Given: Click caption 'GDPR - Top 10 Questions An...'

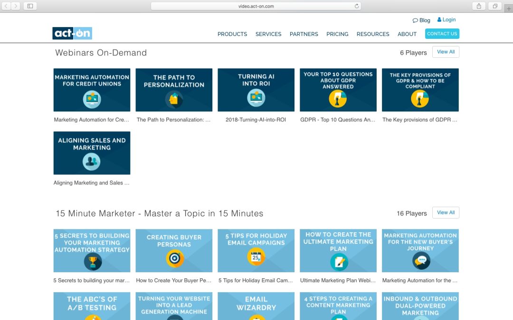Looking at the screenshot, I should pos(338,120).
